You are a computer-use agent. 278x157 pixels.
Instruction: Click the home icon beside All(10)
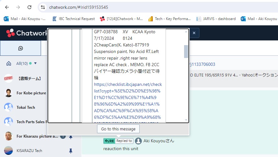coord(9,63)
